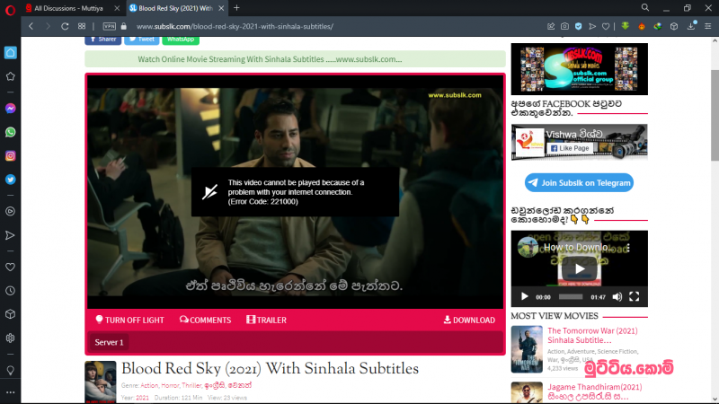The width and height of the screenshot is (719, 404).
Task: Share the page via the Facebook Sharer button
Action: [102, 40]
